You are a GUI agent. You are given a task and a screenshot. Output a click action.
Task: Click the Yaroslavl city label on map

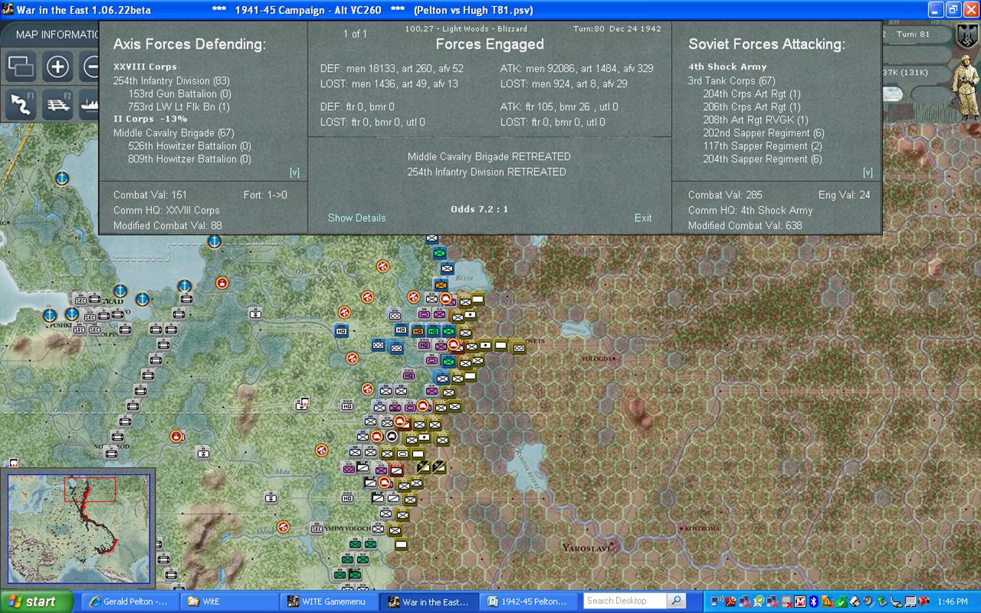589,548
